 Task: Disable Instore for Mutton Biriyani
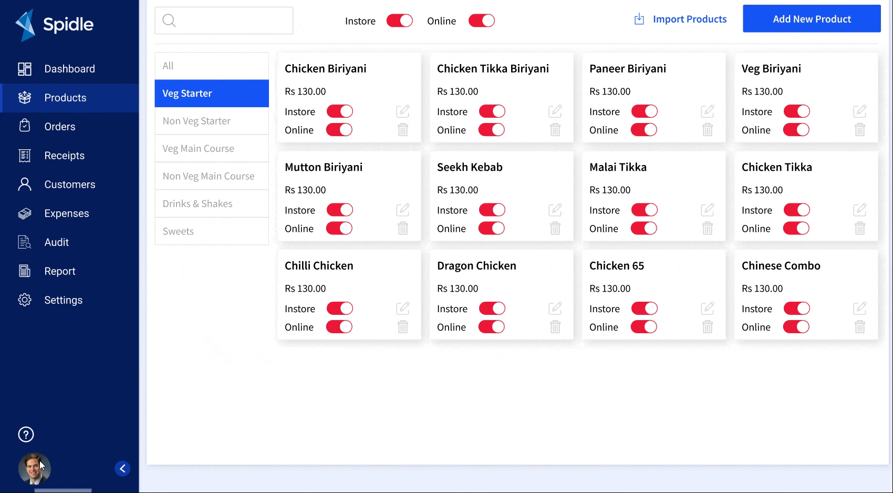pyautogui.click(x=340, y=210)
